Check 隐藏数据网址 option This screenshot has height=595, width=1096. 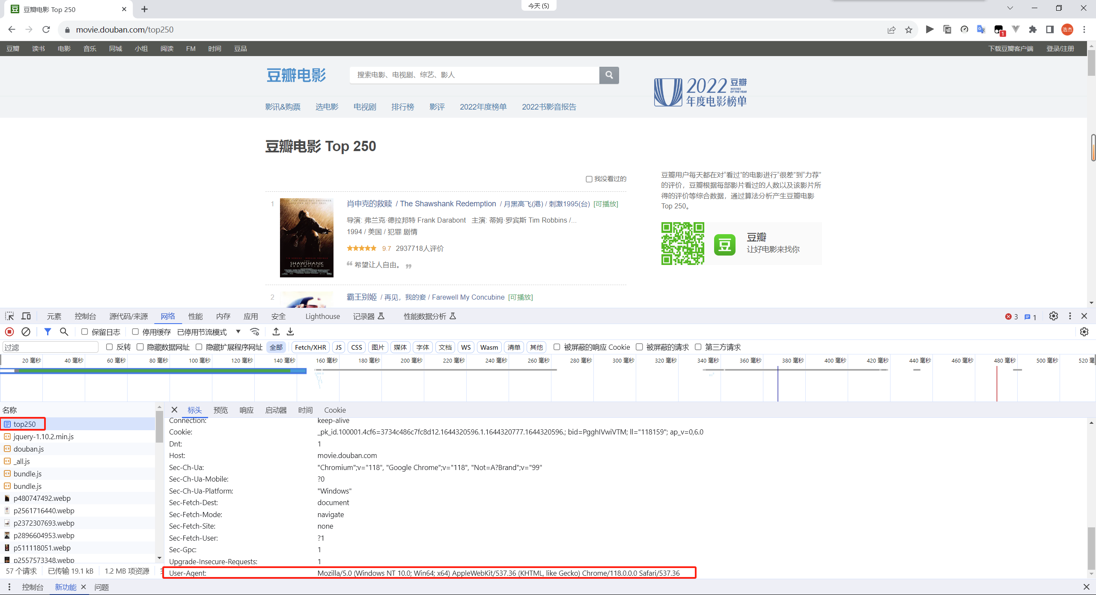140,347
